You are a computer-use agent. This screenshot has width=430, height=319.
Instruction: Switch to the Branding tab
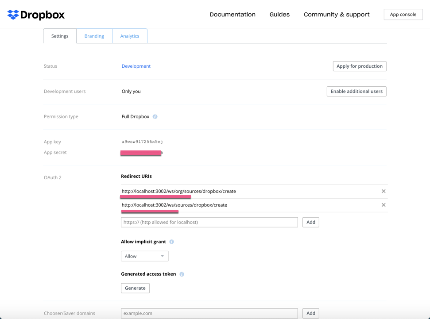(x=94, y=36)
